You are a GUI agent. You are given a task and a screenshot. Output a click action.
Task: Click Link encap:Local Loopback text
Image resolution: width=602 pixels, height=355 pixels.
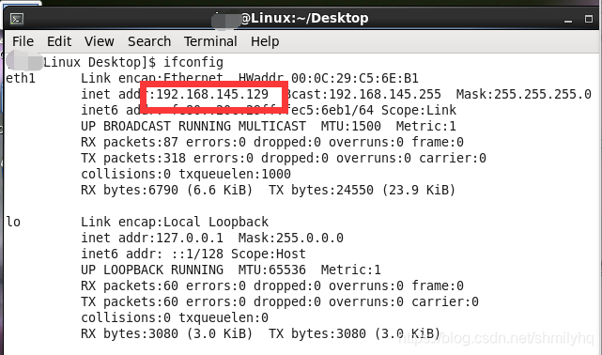(x=175, y=222)
